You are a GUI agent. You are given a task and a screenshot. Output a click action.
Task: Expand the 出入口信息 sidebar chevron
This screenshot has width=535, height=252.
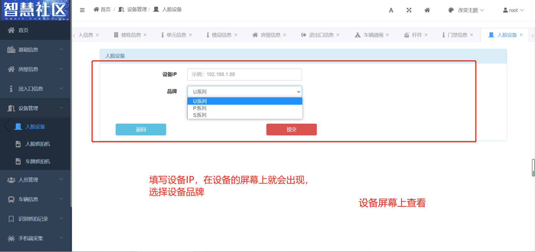[61, 88]
